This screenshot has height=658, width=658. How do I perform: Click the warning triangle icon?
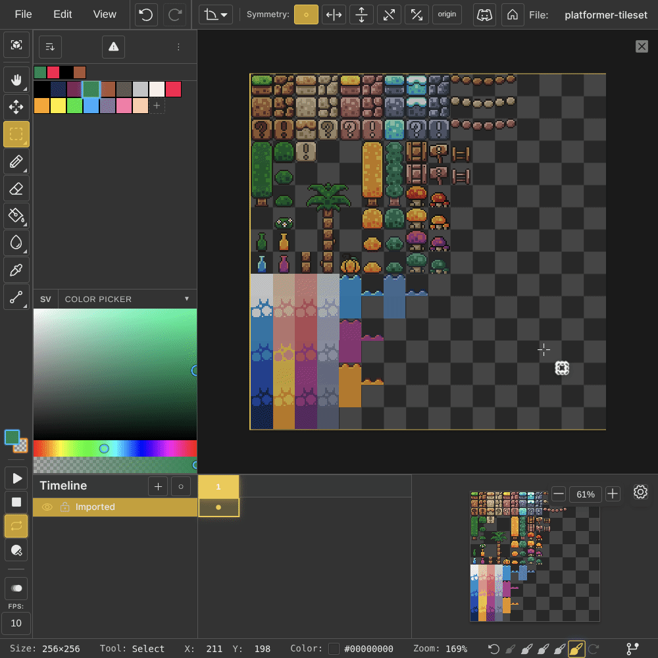(113, 47)
